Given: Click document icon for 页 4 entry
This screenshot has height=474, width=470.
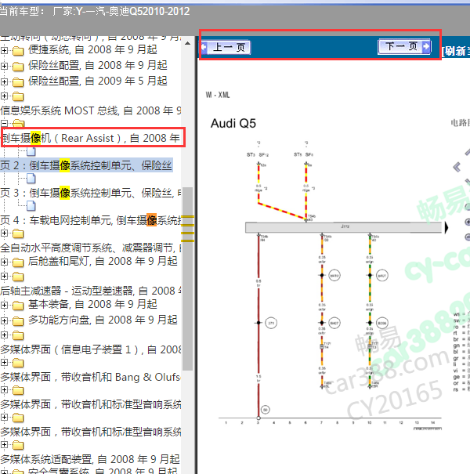Looking at the screenshot, I should click(31, 205).
